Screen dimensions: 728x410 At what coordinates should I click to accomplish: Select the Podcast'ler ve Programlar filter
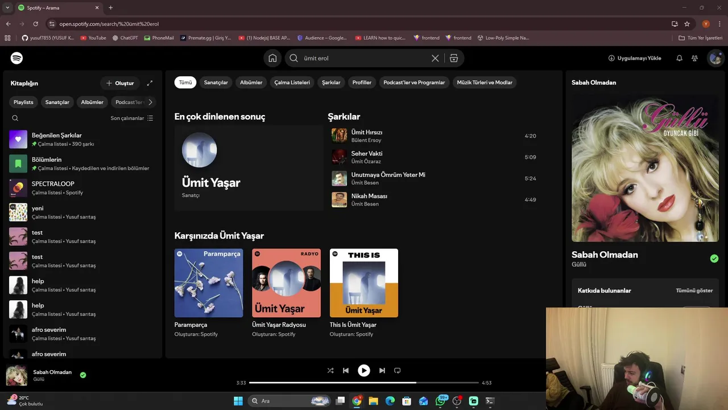pos(414,83)
